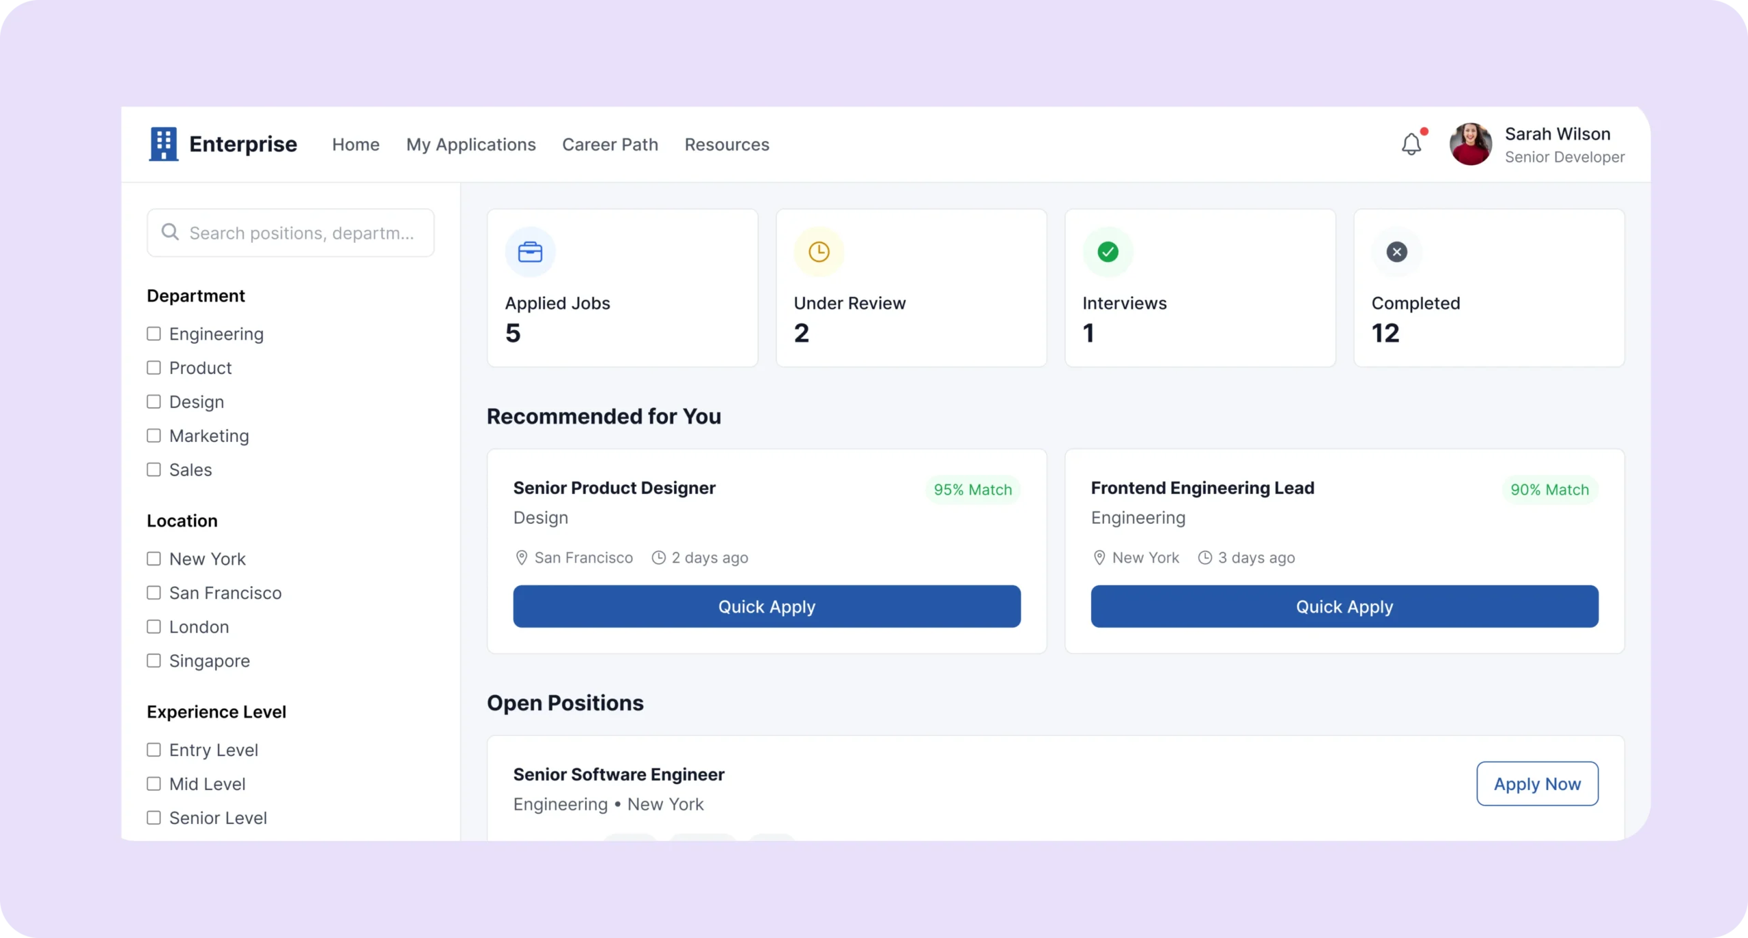Screen dimensions: 1748x938
Task: Click the X icon on Completed card
Action: [1396, 252]
